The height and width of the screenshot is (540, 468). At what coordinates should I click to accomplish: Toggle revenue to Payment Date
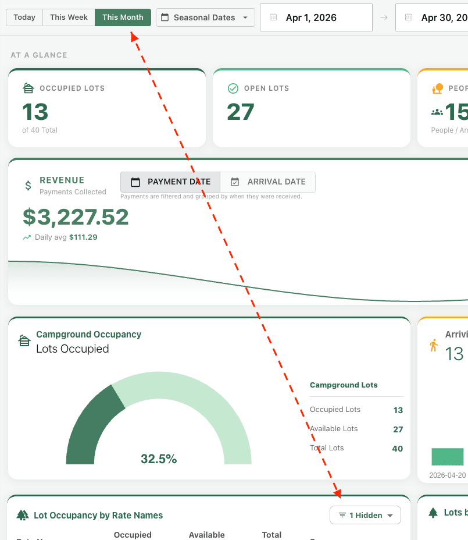[x=170, y=182]
